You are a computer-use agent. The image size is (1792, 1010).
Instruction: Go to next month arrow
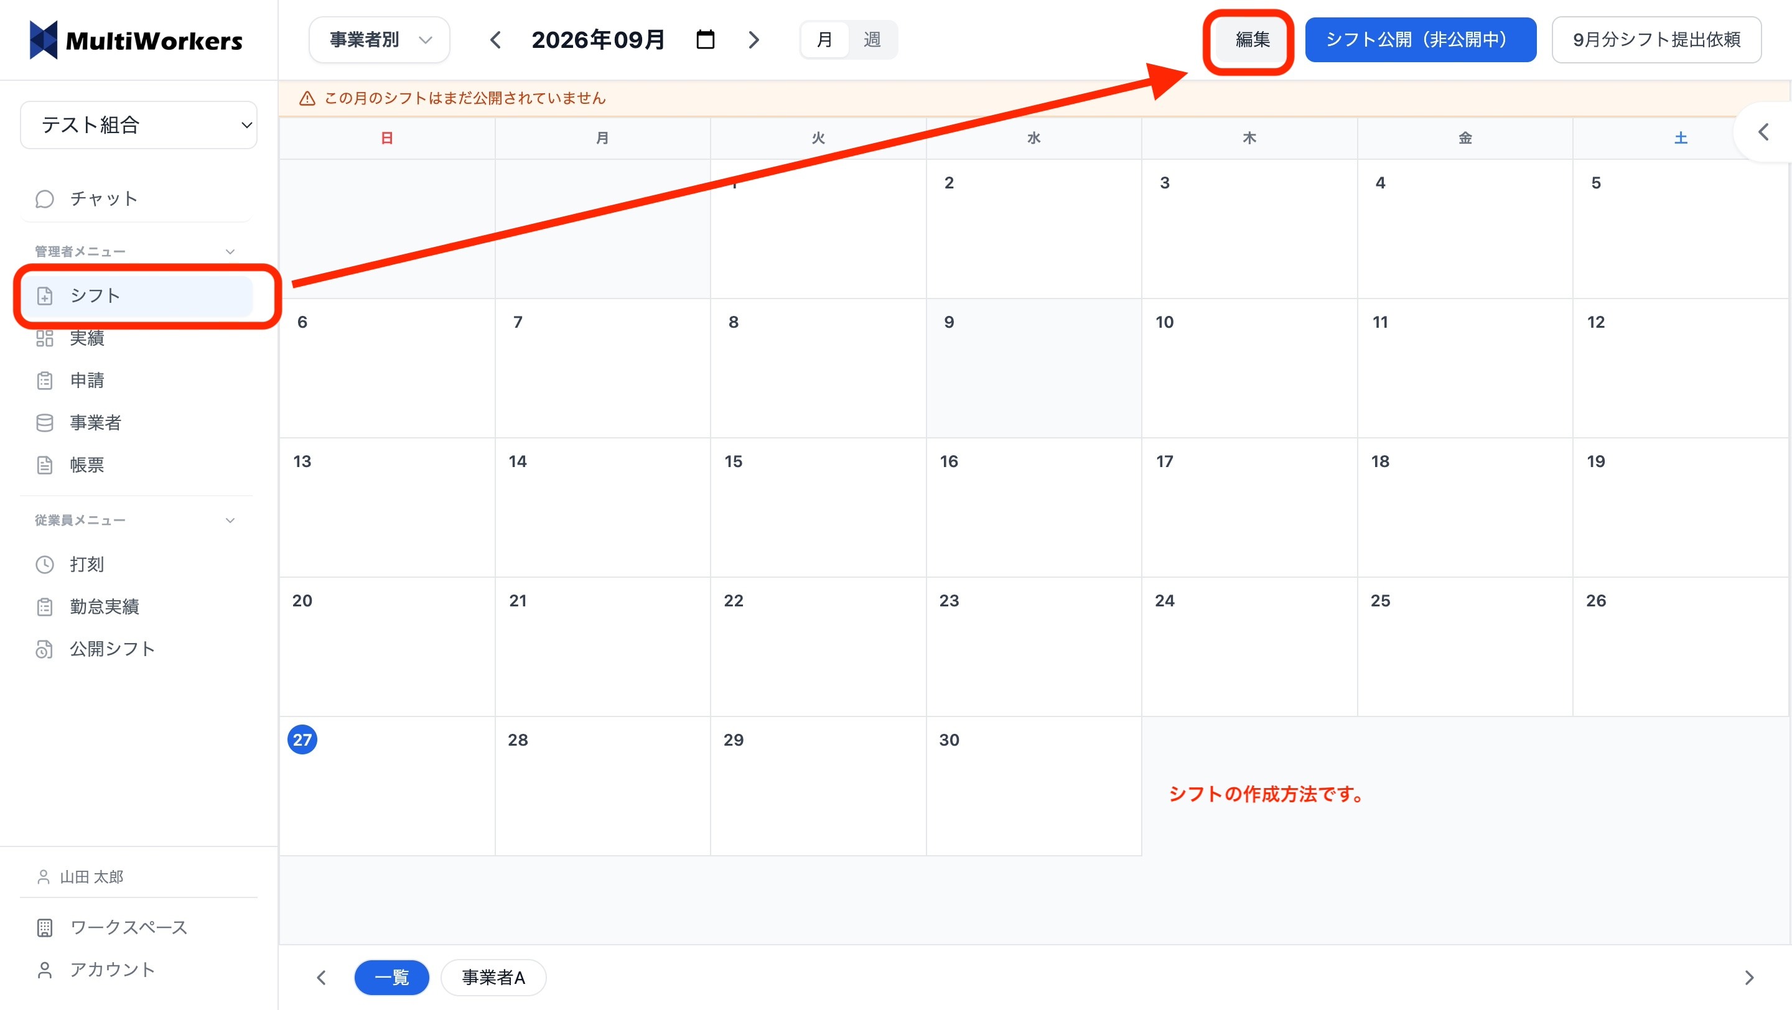pos(754,40)
